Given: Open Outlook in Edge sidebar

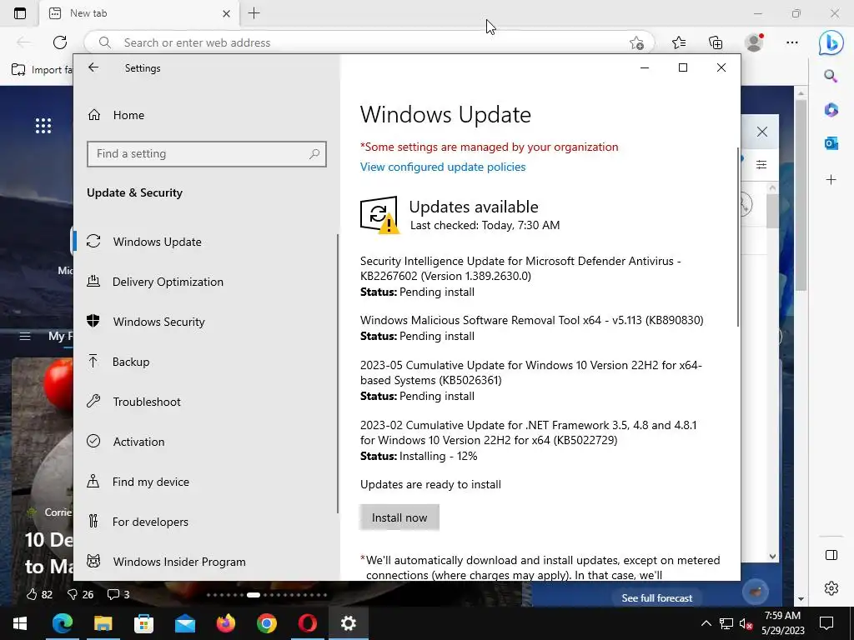Looking at the screenshot, I should pyautogui.click(x=831, y=143).
